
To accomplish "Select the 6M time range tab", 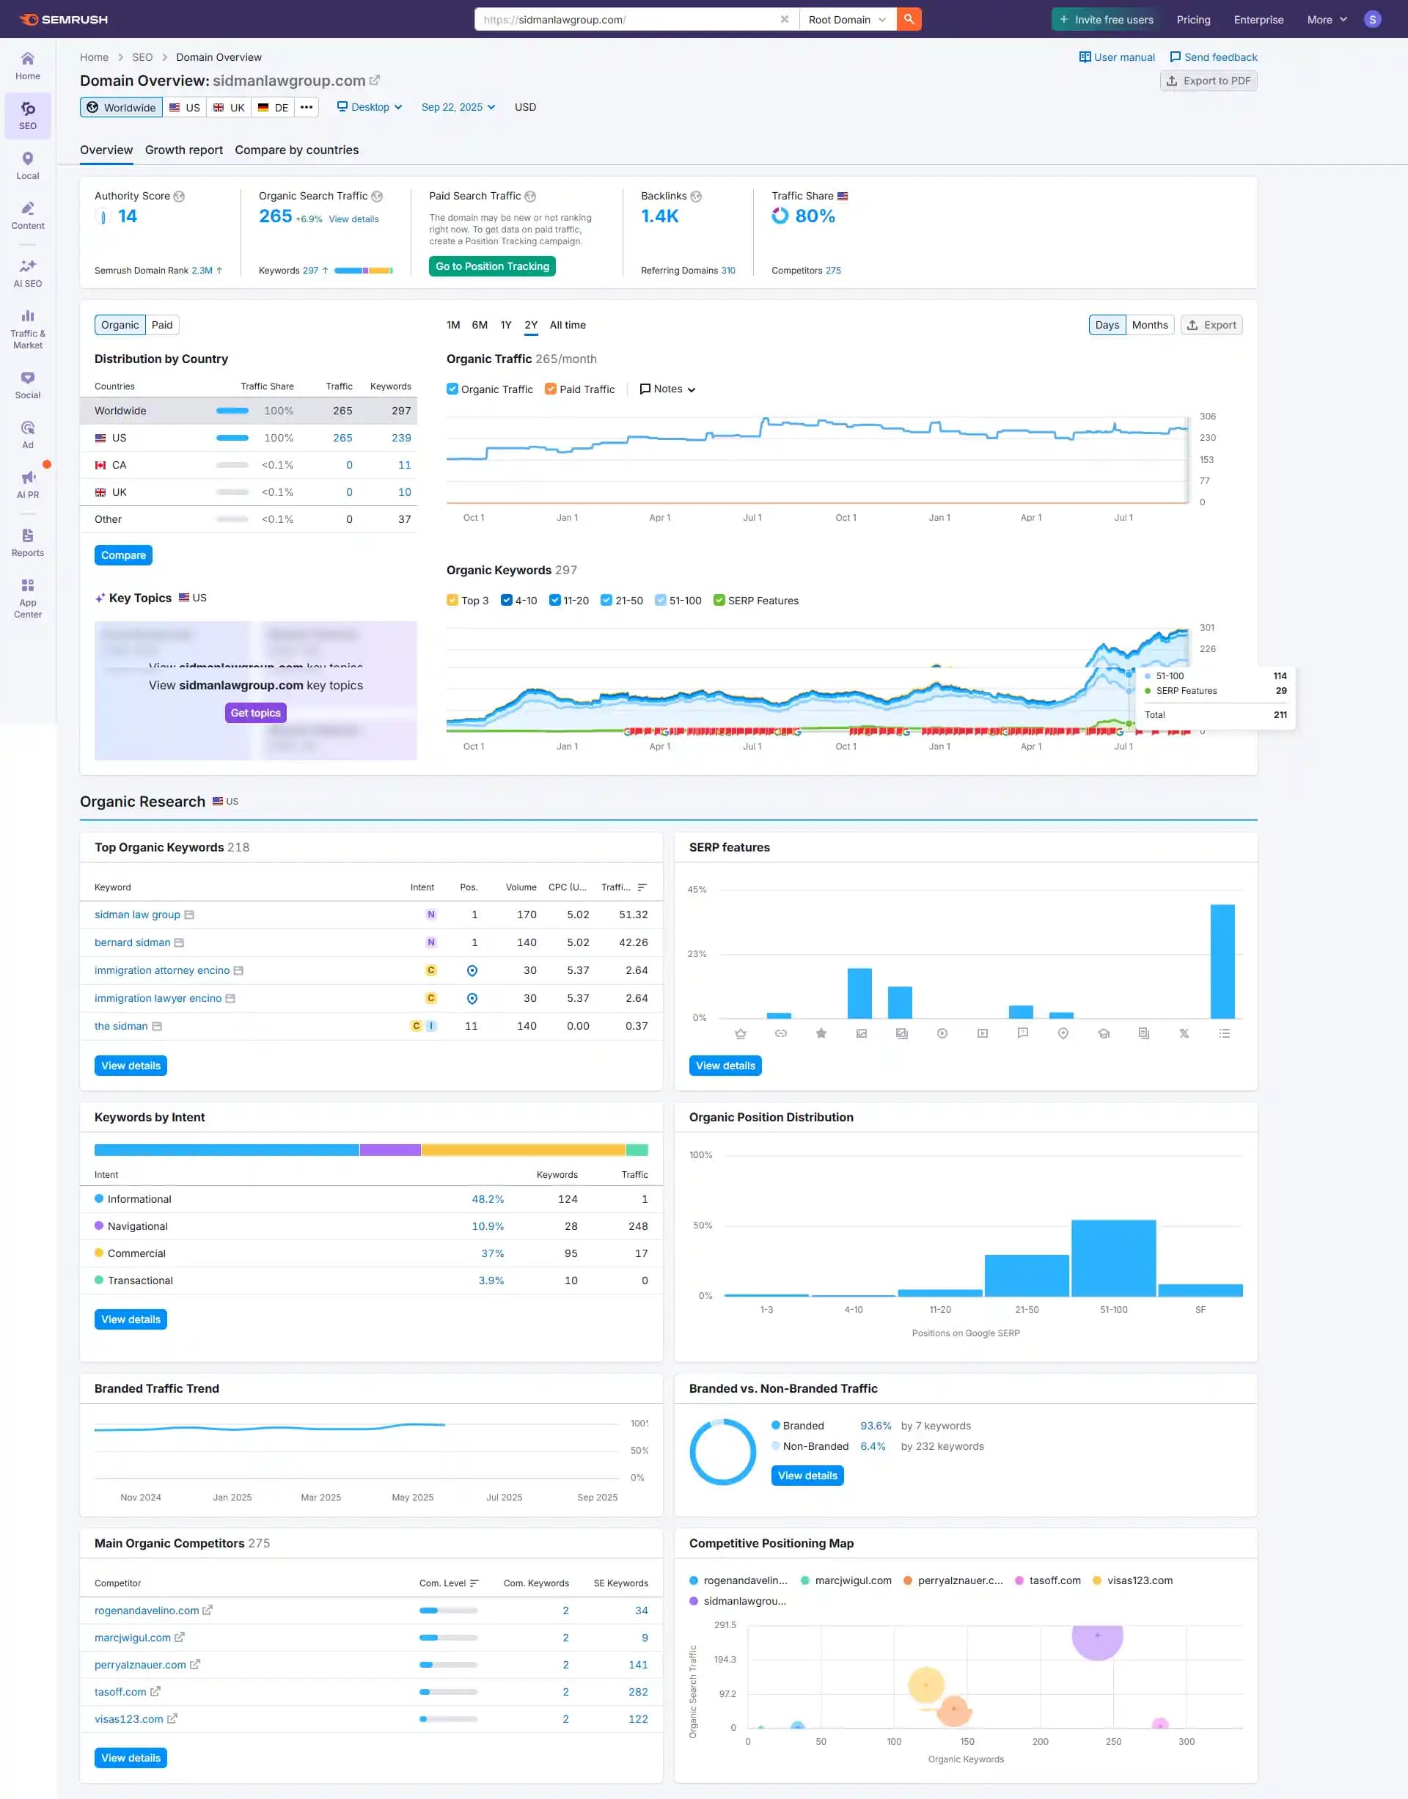I will (x=479, y=325).
